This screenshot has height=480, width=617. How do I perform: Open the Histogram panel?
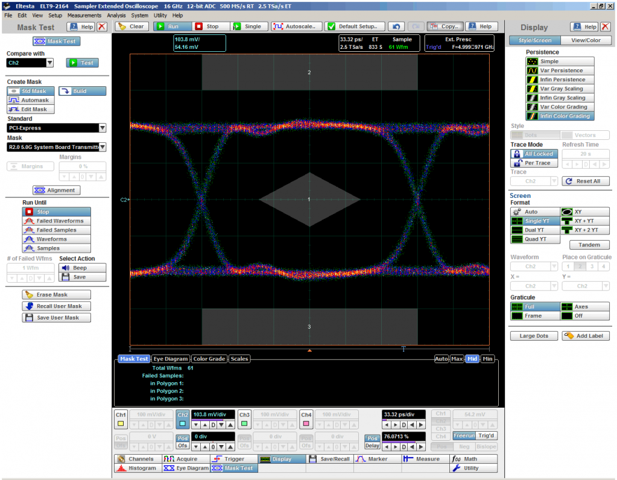tap(137, 468)
